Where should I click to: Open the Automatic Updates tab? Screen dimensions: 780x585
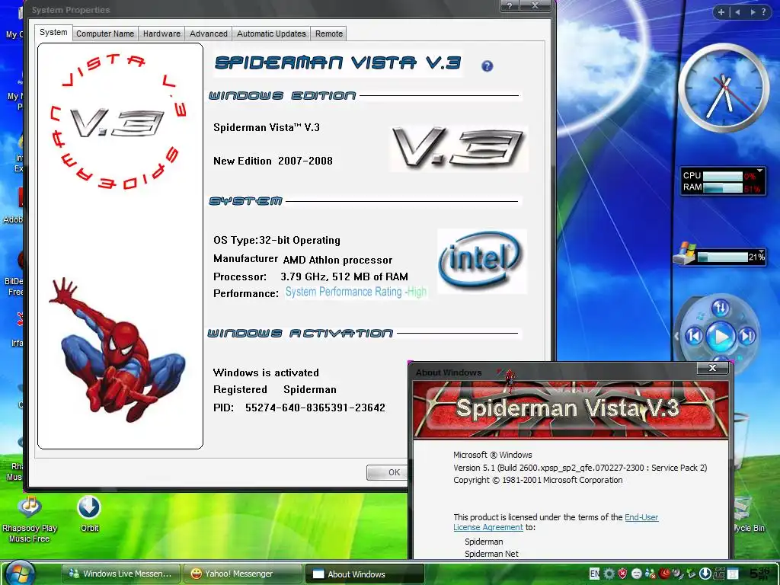click(271, 34)
